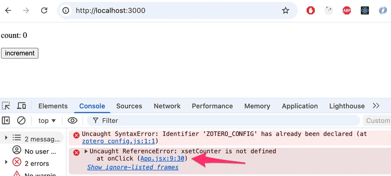The image size is (391, 176).
Task: Create a live expression with the eye icon
Action: click(72, 121)
